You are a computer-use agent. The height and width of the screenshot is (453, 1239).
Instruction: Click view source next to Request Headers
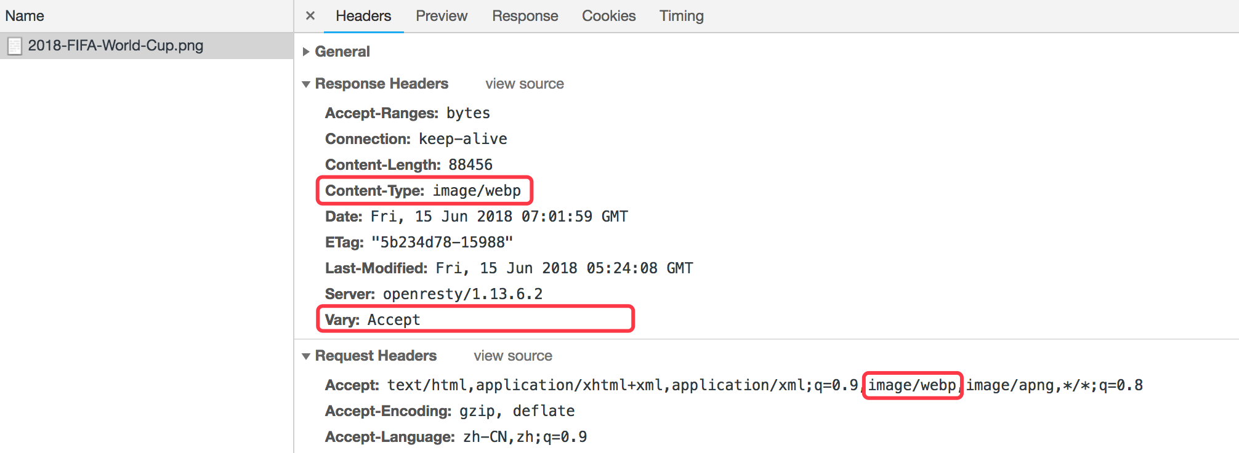[513, 356]
